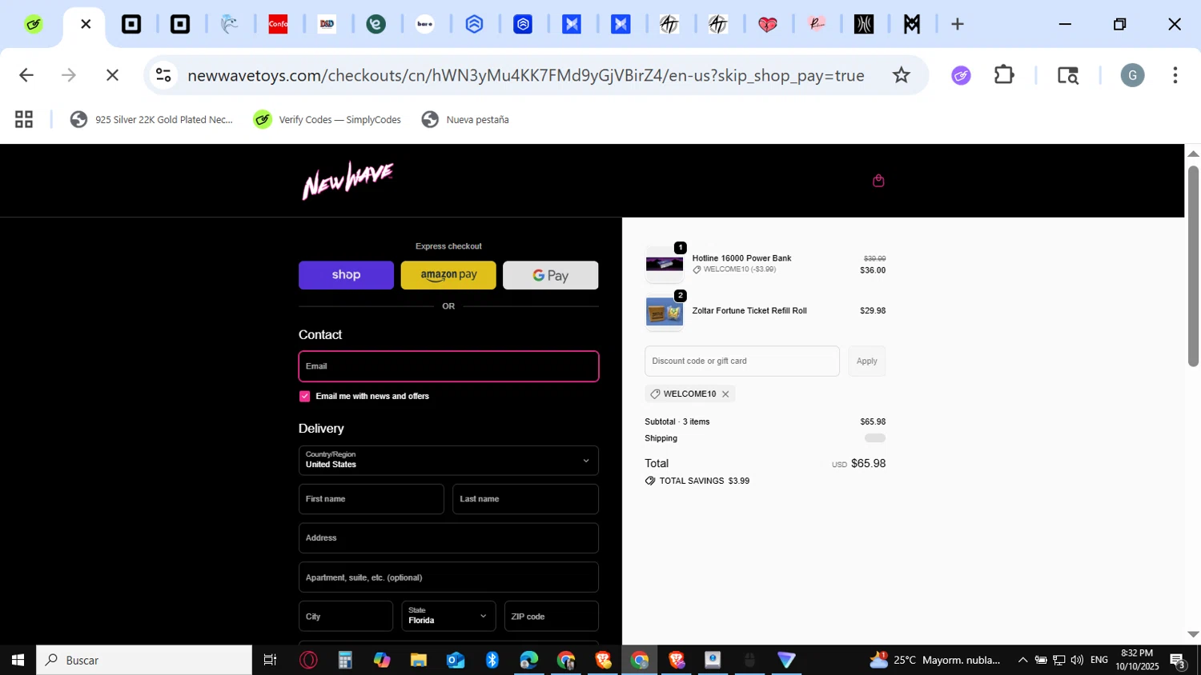Click Apartment, suite, etc. optional field

pyautogui.click(x=448, y=577)
